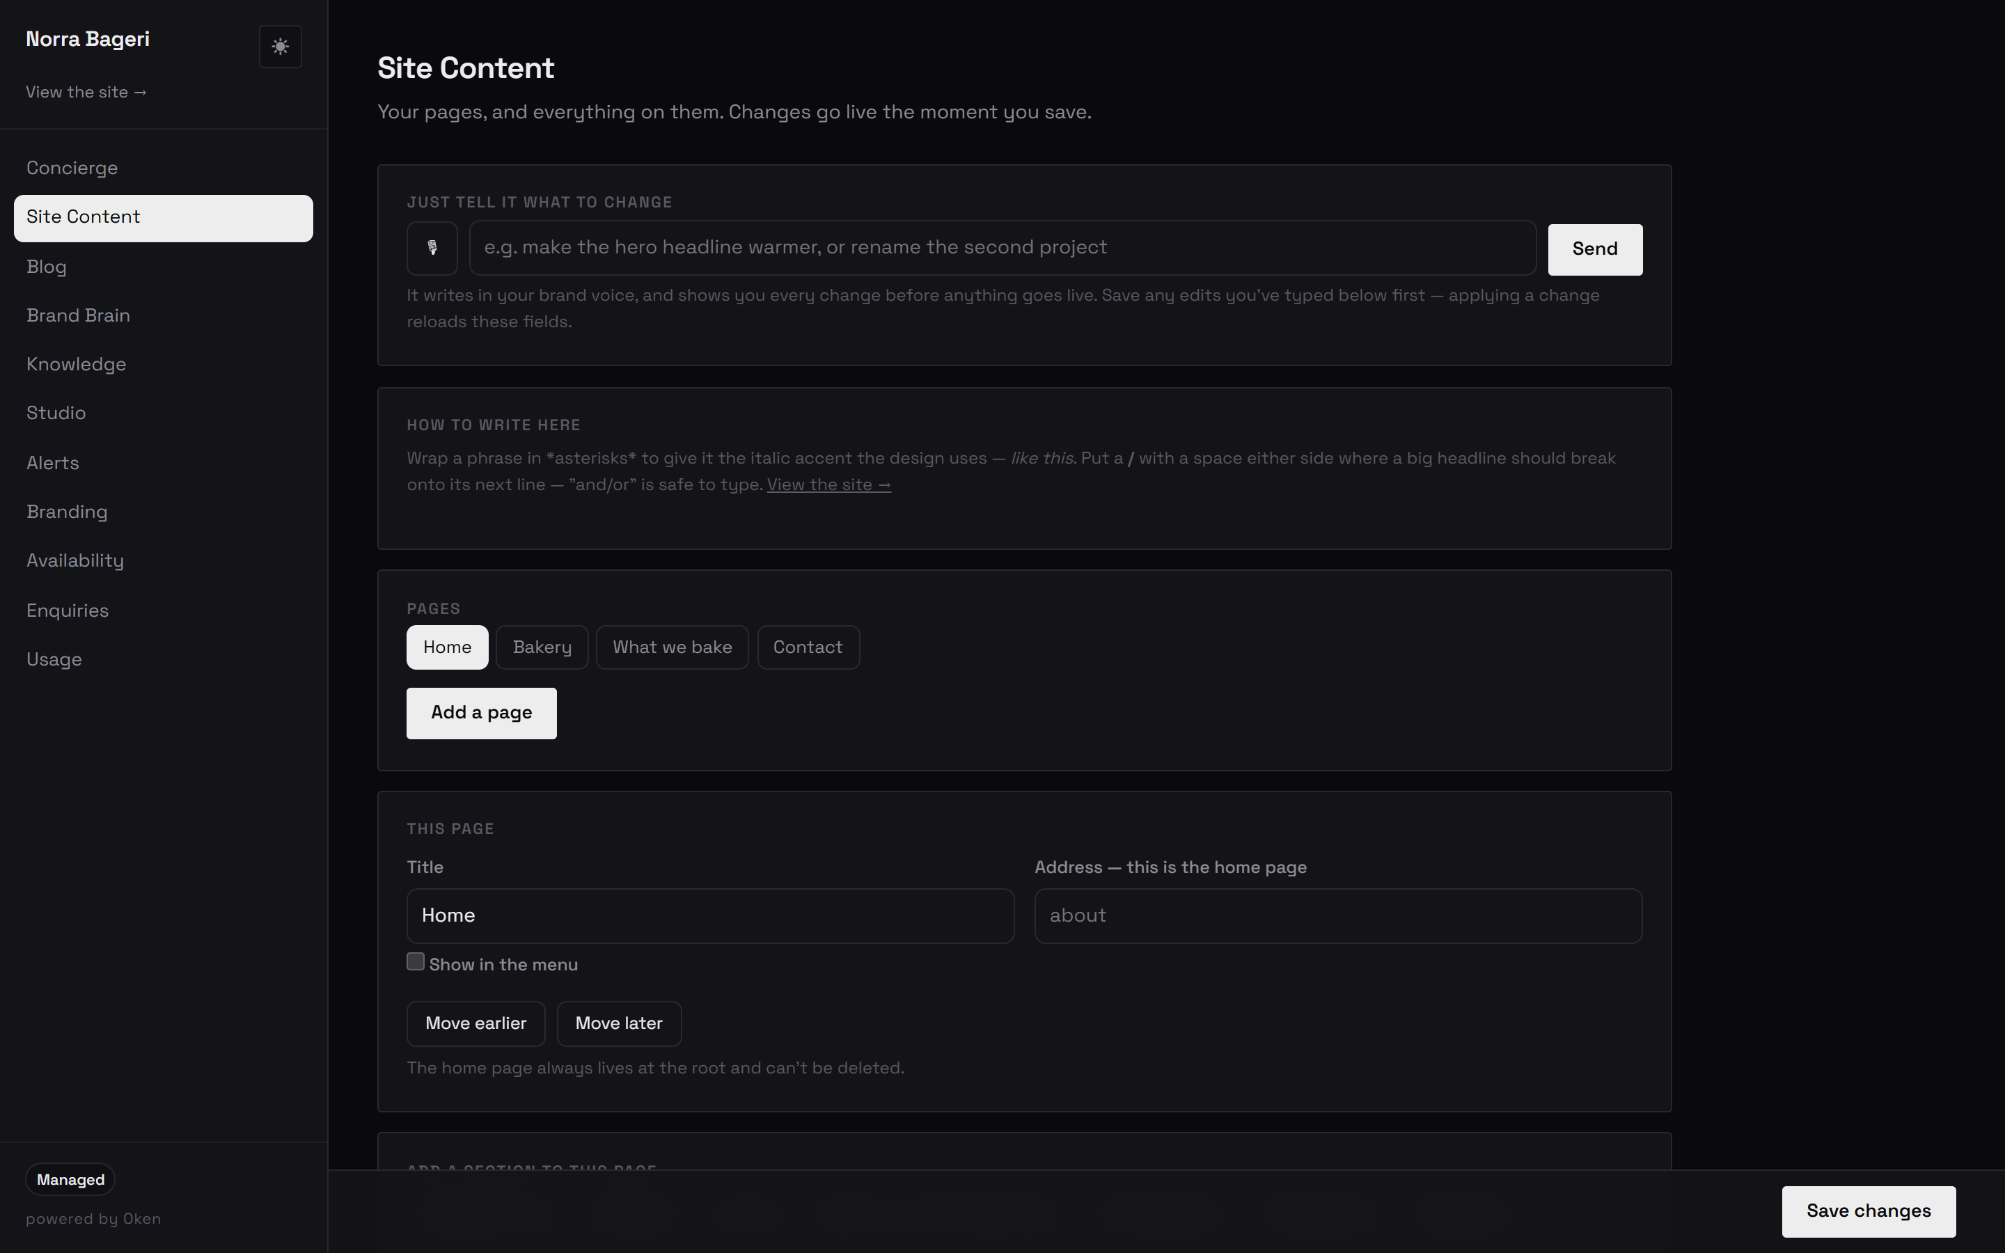The image size is (2005, 1253).
Task: Click the Move later button
Action: click(619, 1024)
